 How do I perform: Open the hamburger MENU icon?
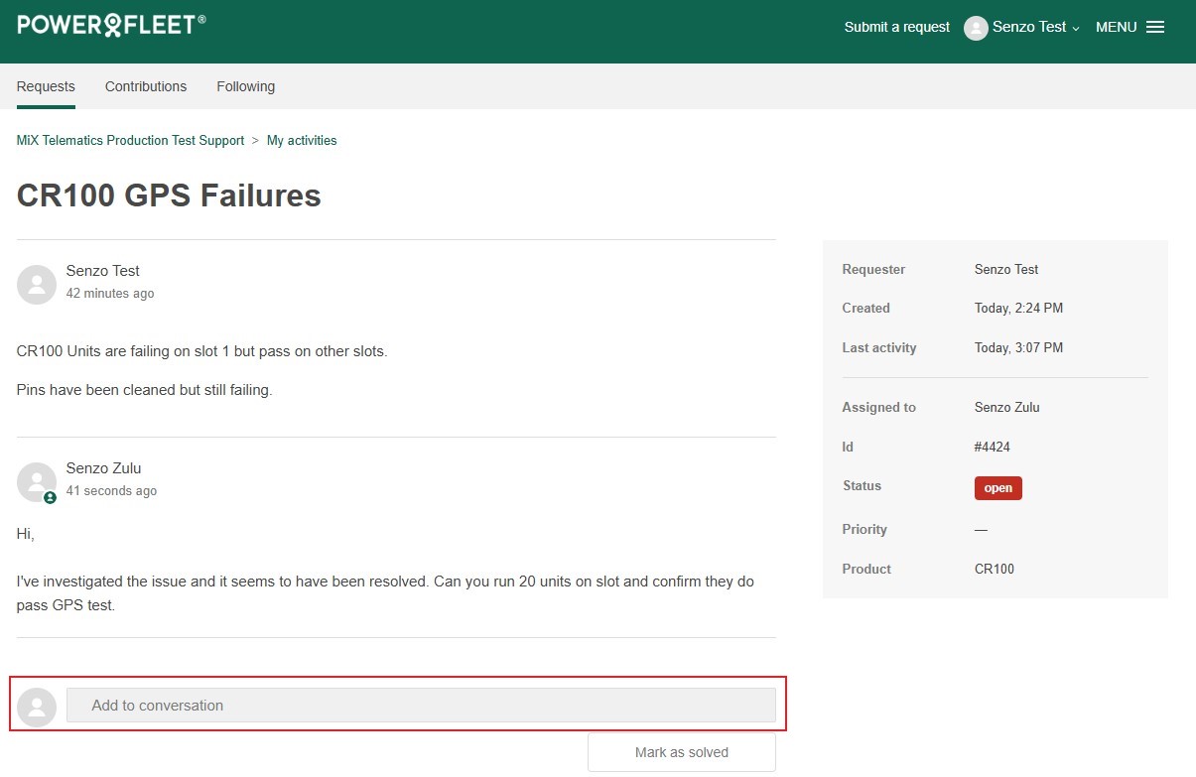tap(1155, 27)
